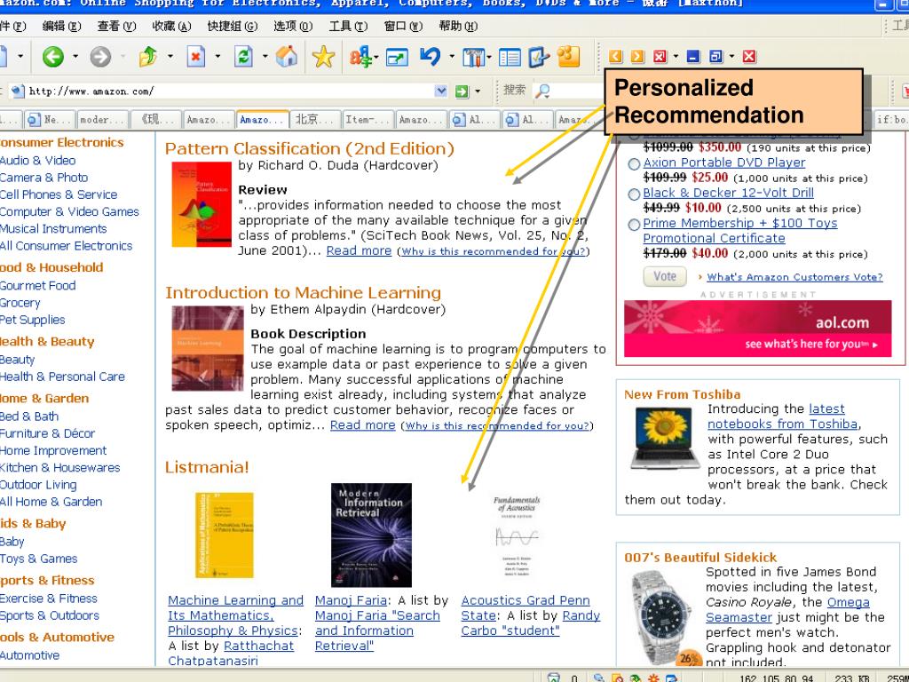Image resolution: width=909 pixels, height=682 pixels.
Task: Click the red close-tab icon beside orange arrows
Action: pos(660,56)
